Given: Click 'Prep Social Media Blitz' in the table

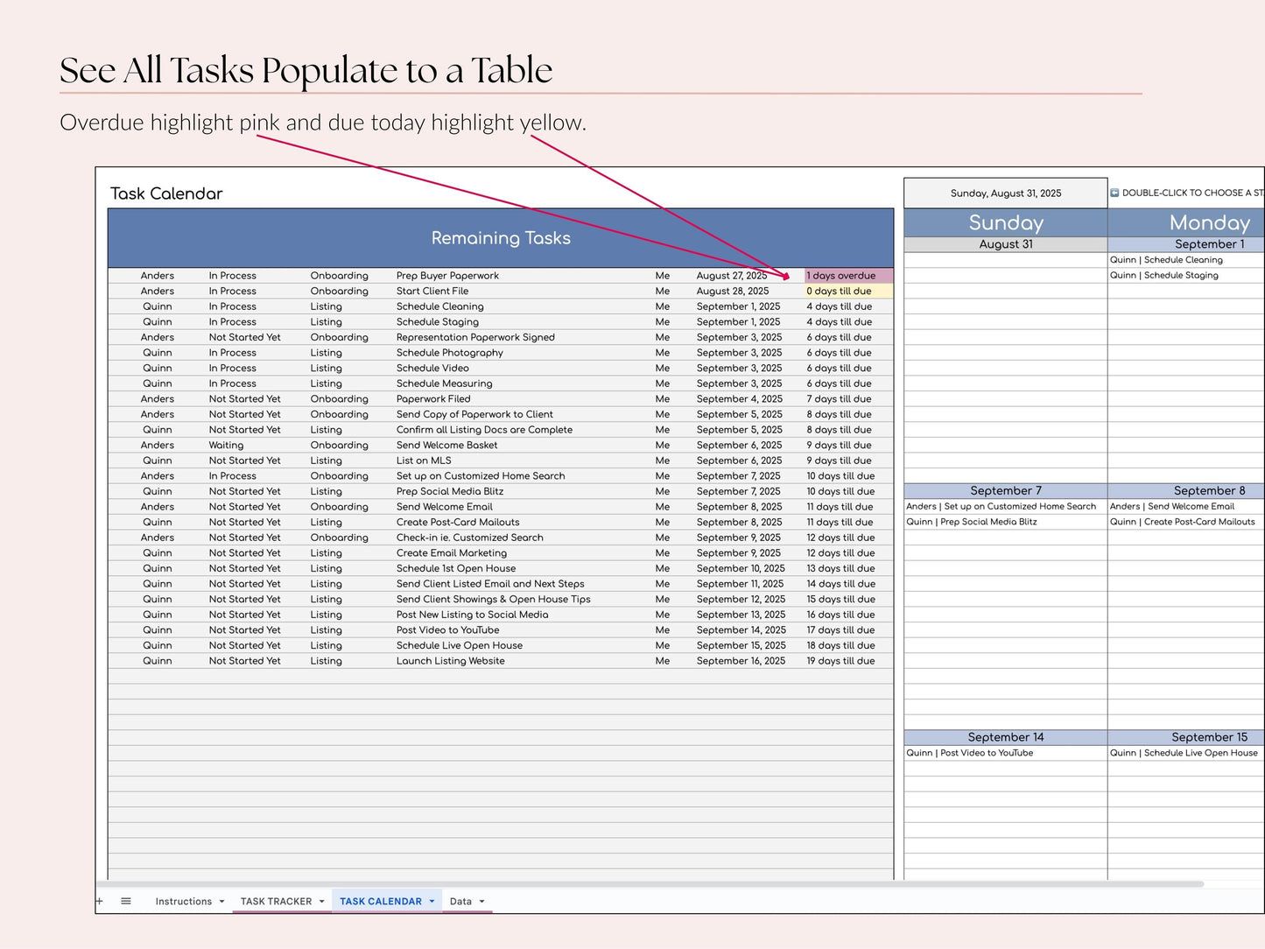Looking at the screenshot, I should (450, 491).
